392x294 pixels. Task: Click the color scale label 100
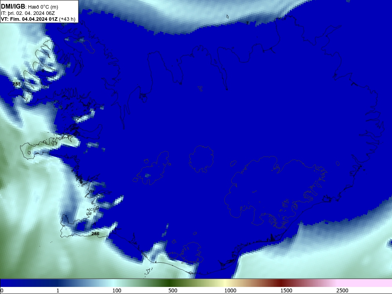(x=117, y=290)
